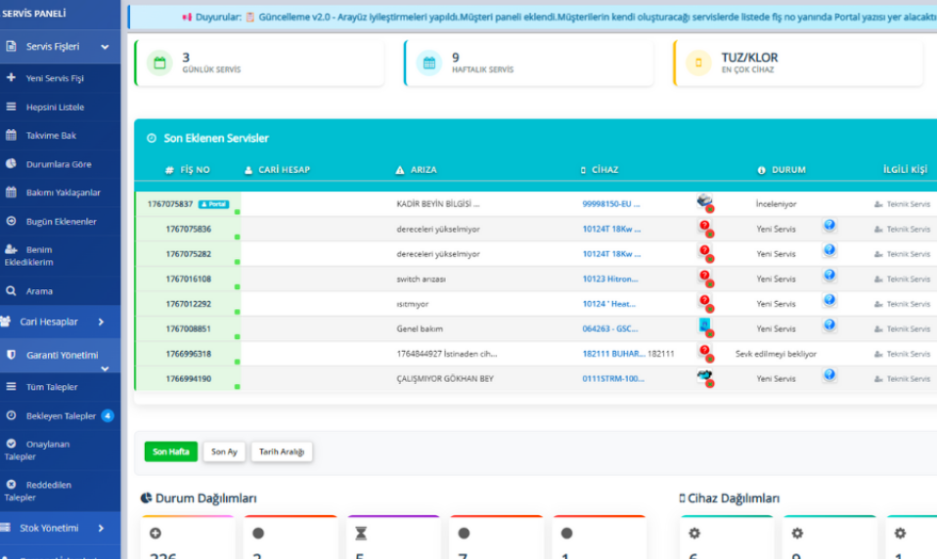The height and width of the screenshot is (559, 937).
Task: Collapse the Servis Fişleri menu section
Action: click(105, 47)
